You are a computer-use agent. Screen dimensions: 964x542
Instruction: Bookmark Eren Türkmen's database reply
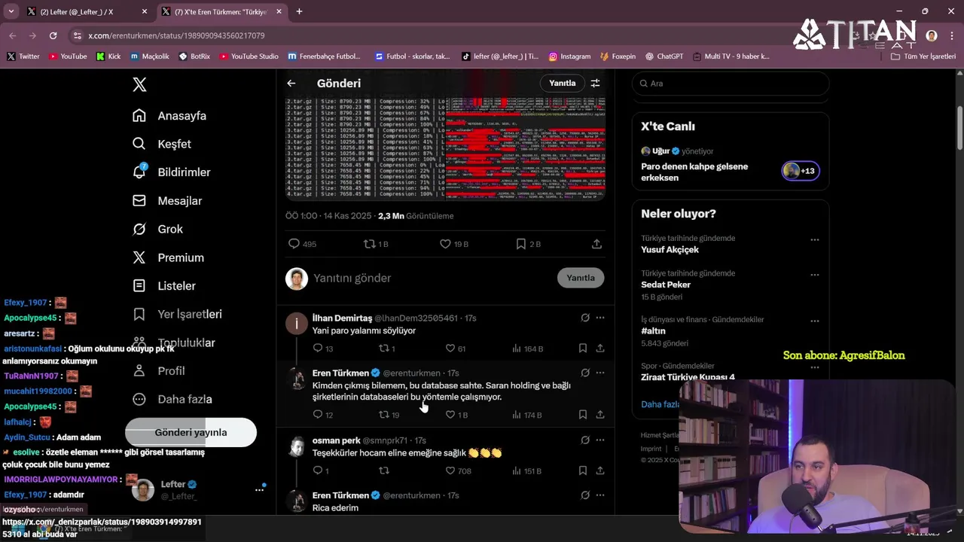(x=583, y=415)
